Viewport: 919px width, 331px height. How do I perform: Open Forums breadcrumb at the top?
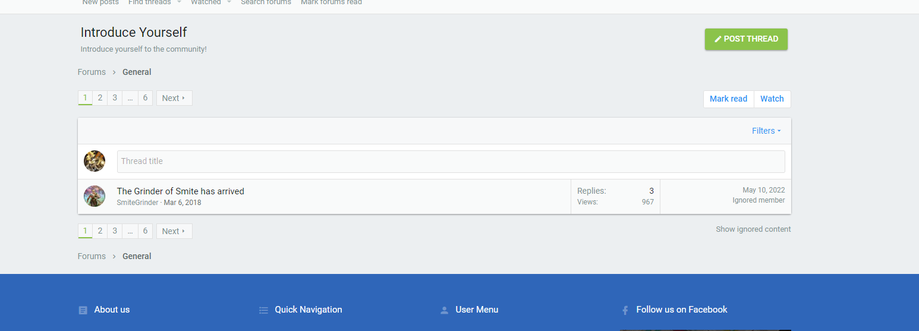tap(92, 72)
